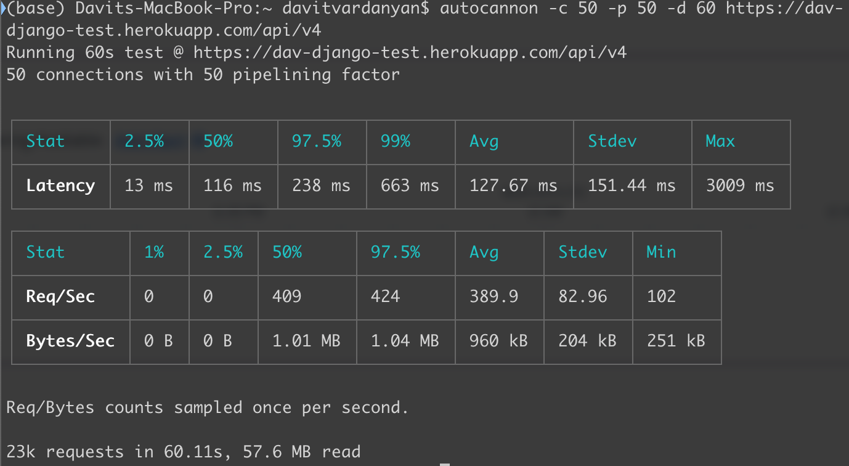Viewport: 849px width, 466px height.
Task: Click the 1.04 MB Bytes/Sec value
Action: pos(404,341)
